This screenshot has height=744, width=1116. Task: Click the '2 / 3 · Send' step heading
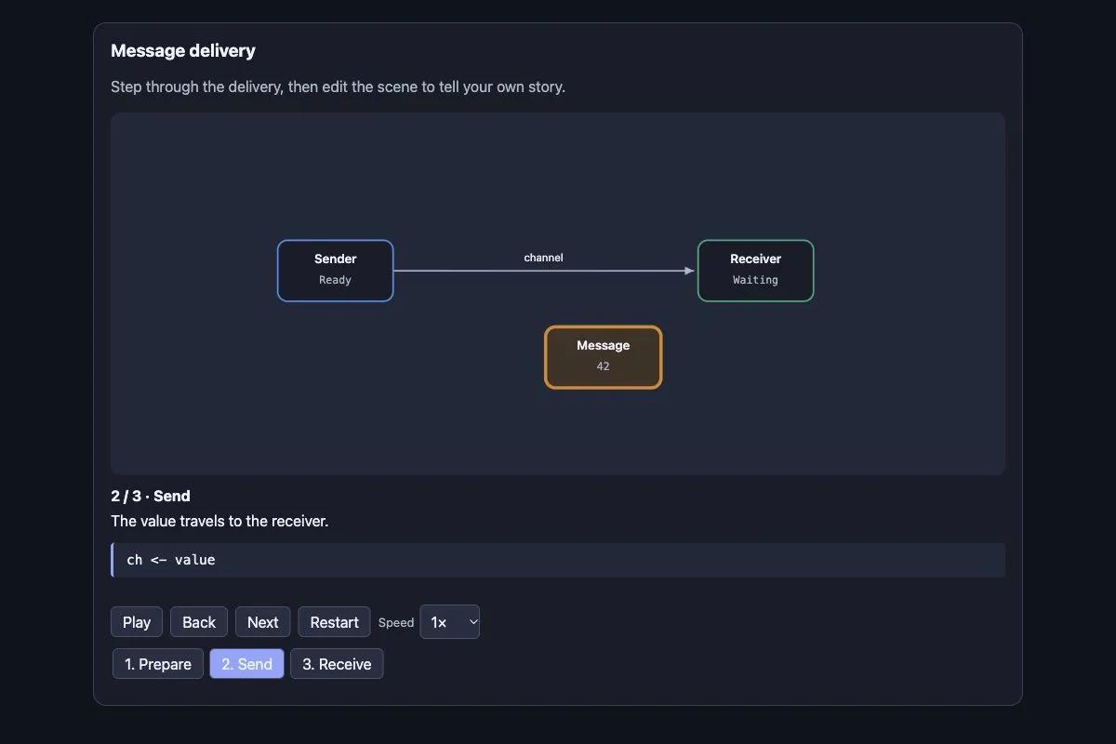coord(151,497)
